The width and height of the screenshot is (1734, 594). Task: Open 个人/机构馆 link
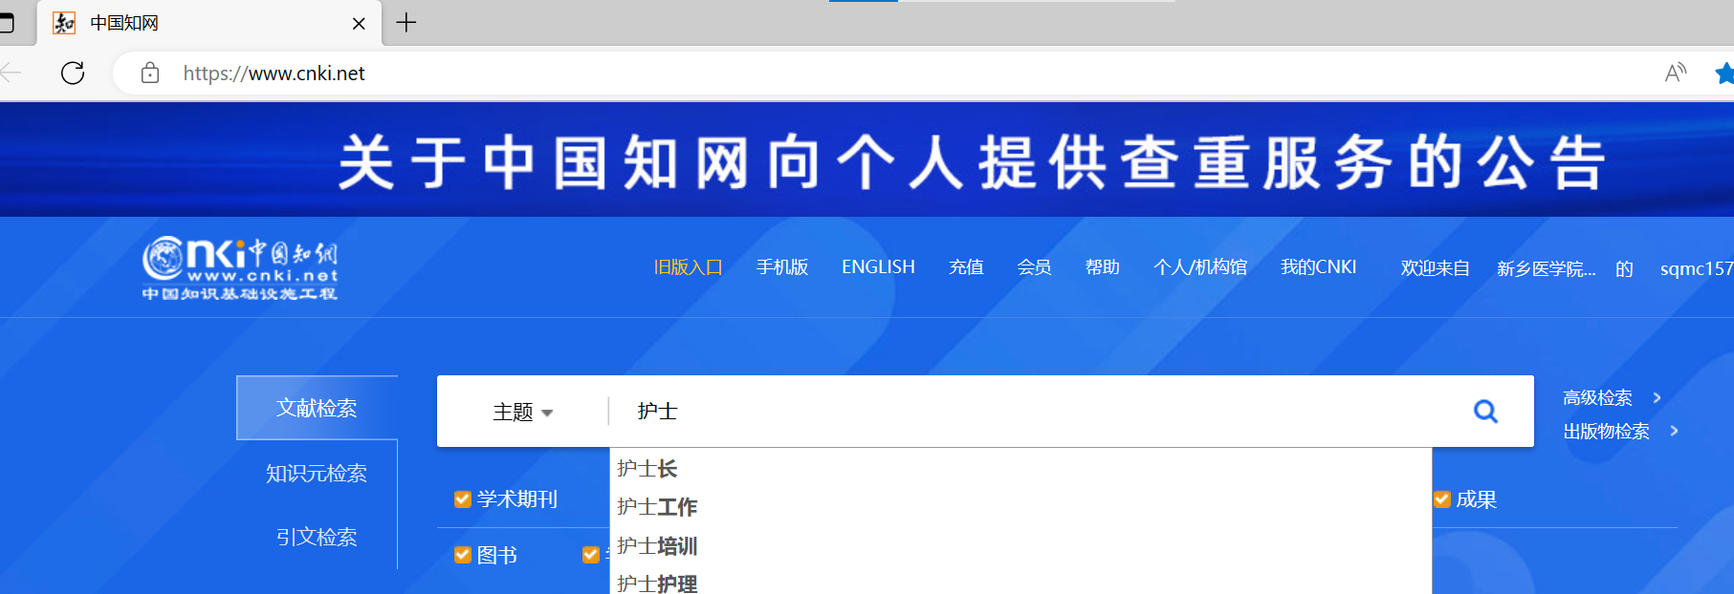pyautogui.click(x=1200, y=267)
